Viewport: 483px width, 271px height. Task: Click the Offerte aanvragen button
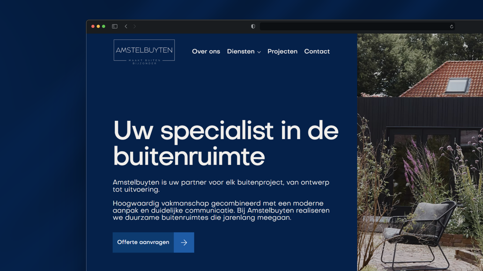143,242
